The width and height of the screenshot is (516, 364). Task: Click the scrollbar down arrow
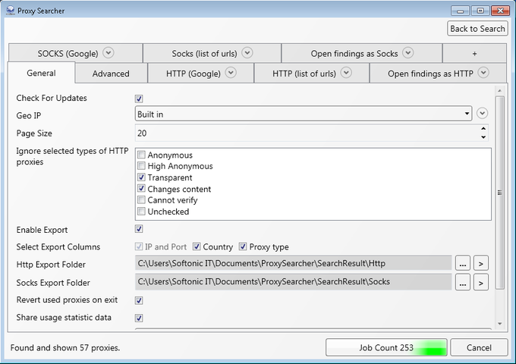pos(500,324)
